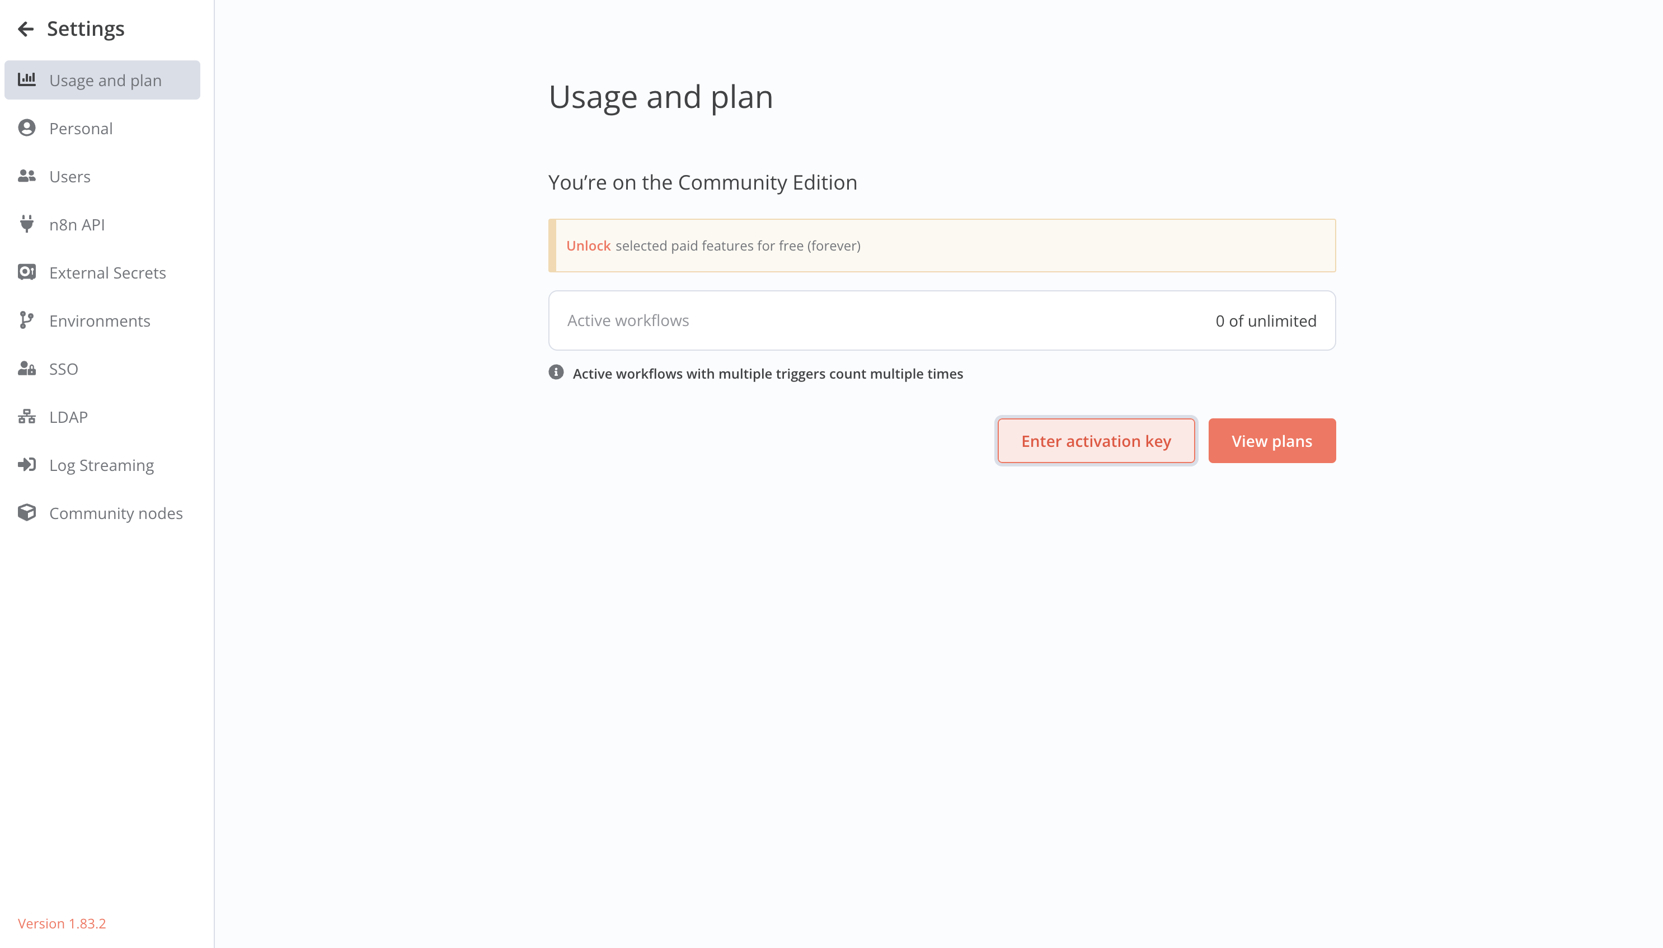Select n8n API in sidebar
Viewport: 1663px width, 948px height.
(102, 225)
